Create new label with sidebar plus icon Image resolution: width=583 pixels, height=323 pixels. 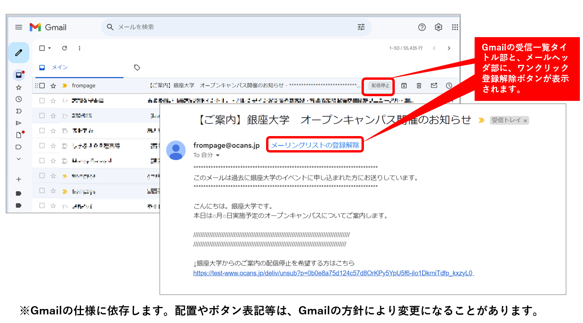click(18, 179)
